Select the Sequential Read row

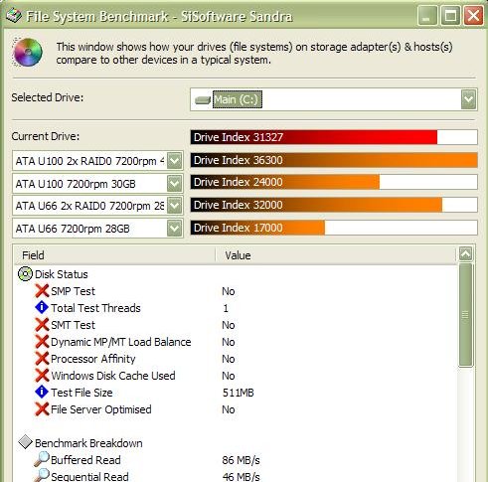pos(236,476)
